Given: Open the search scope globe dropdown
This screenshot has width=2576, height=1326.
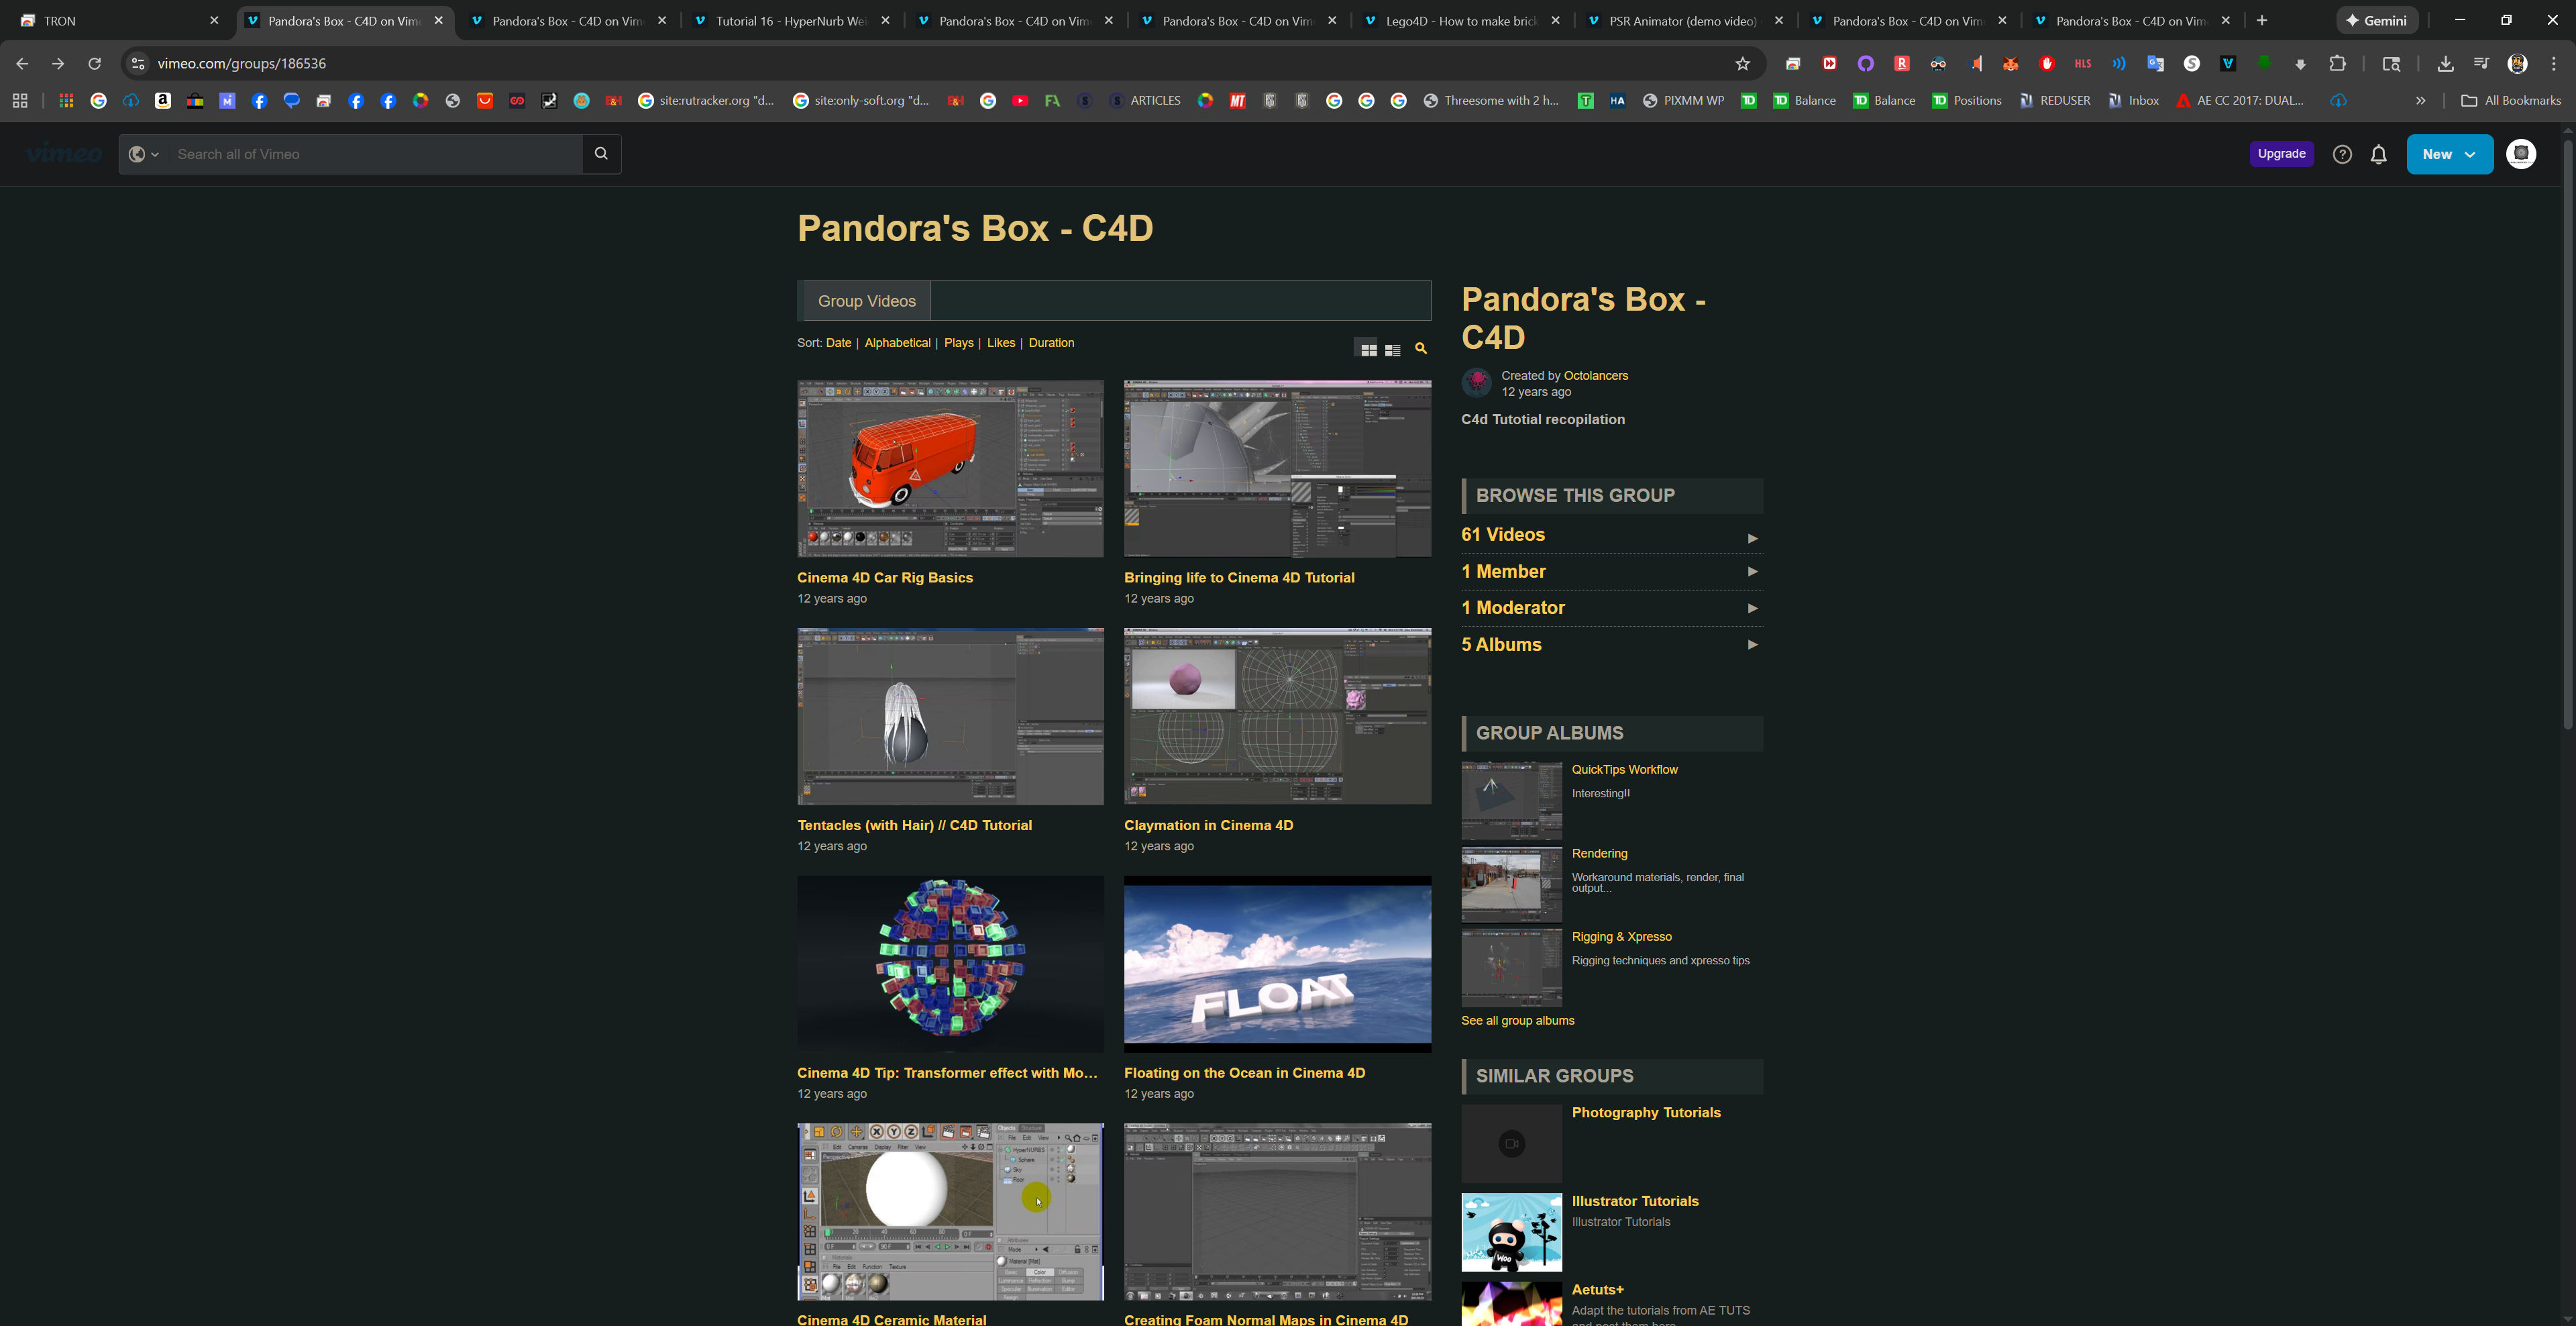Looking at the screenshot, I should 144,154.
